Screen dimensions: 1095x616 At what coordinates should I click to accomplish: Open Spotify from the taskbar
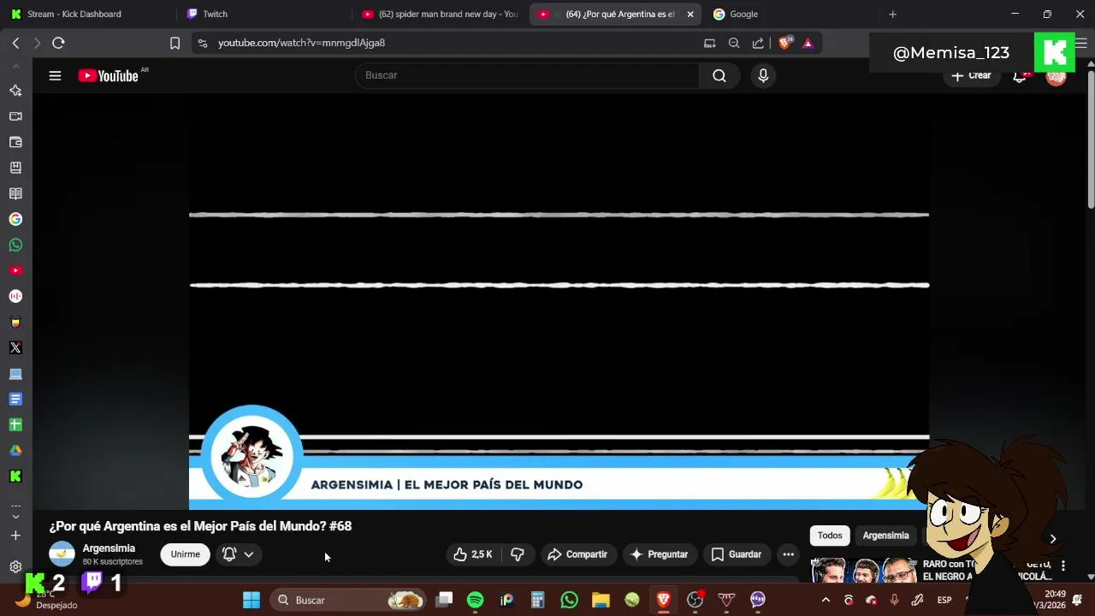(x=475, y=600)
